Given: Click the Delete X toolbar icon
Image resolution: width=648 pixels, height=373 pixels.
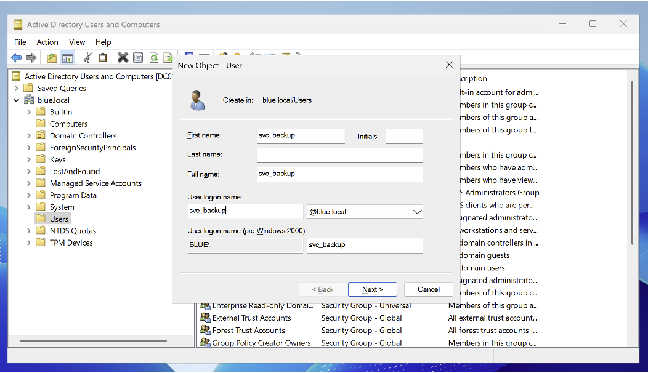Looking at the screenshot, I should coord(123,58).
